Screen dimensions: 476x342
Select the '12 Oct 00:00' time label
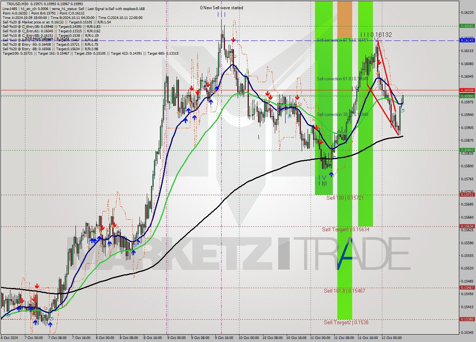[x=391, y=338]
